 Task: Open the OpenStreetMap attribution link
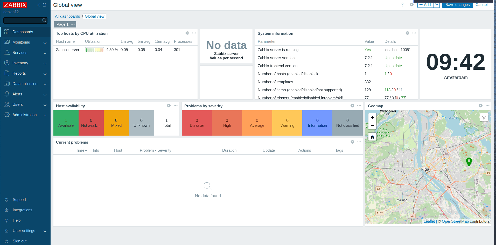pyautogui.click(x=455, y=221)
